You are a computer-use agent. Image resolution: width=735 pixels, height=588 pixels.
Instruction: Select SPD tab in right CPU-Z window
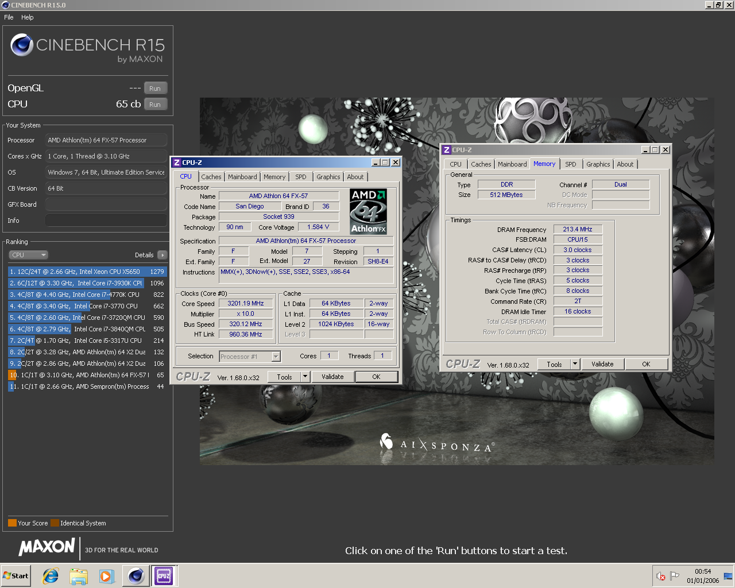pos(571,164)
